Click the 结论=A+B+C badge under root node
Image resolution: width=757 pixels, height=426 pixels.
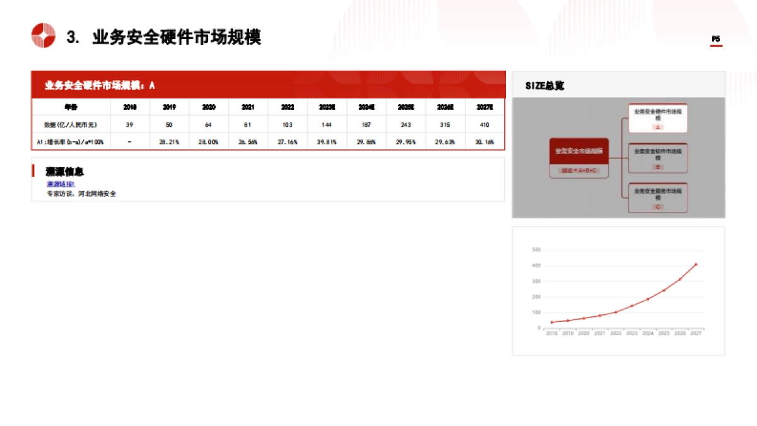[578, 170]
